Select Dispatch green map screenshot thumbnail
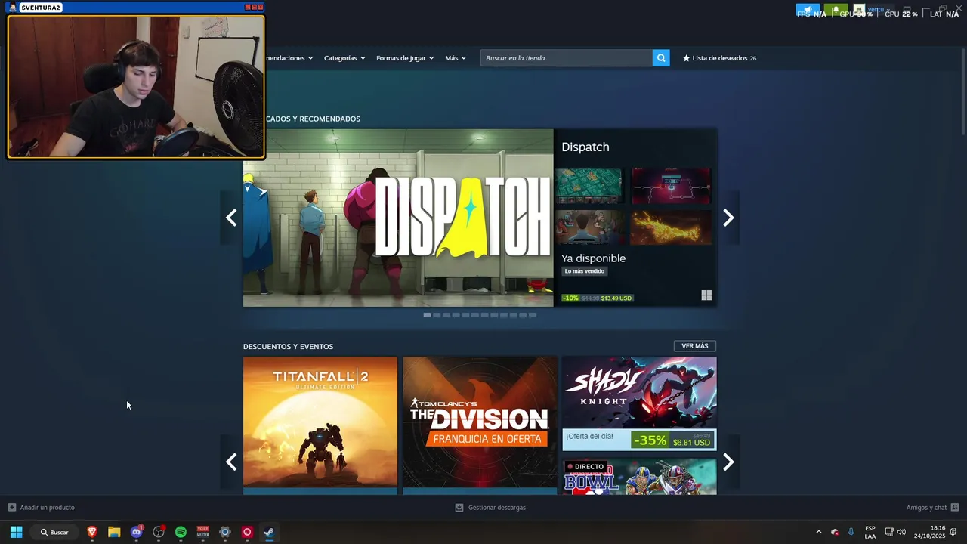Image resolution: width=967 pixels, height=544 pixels. tap(589, 186)
